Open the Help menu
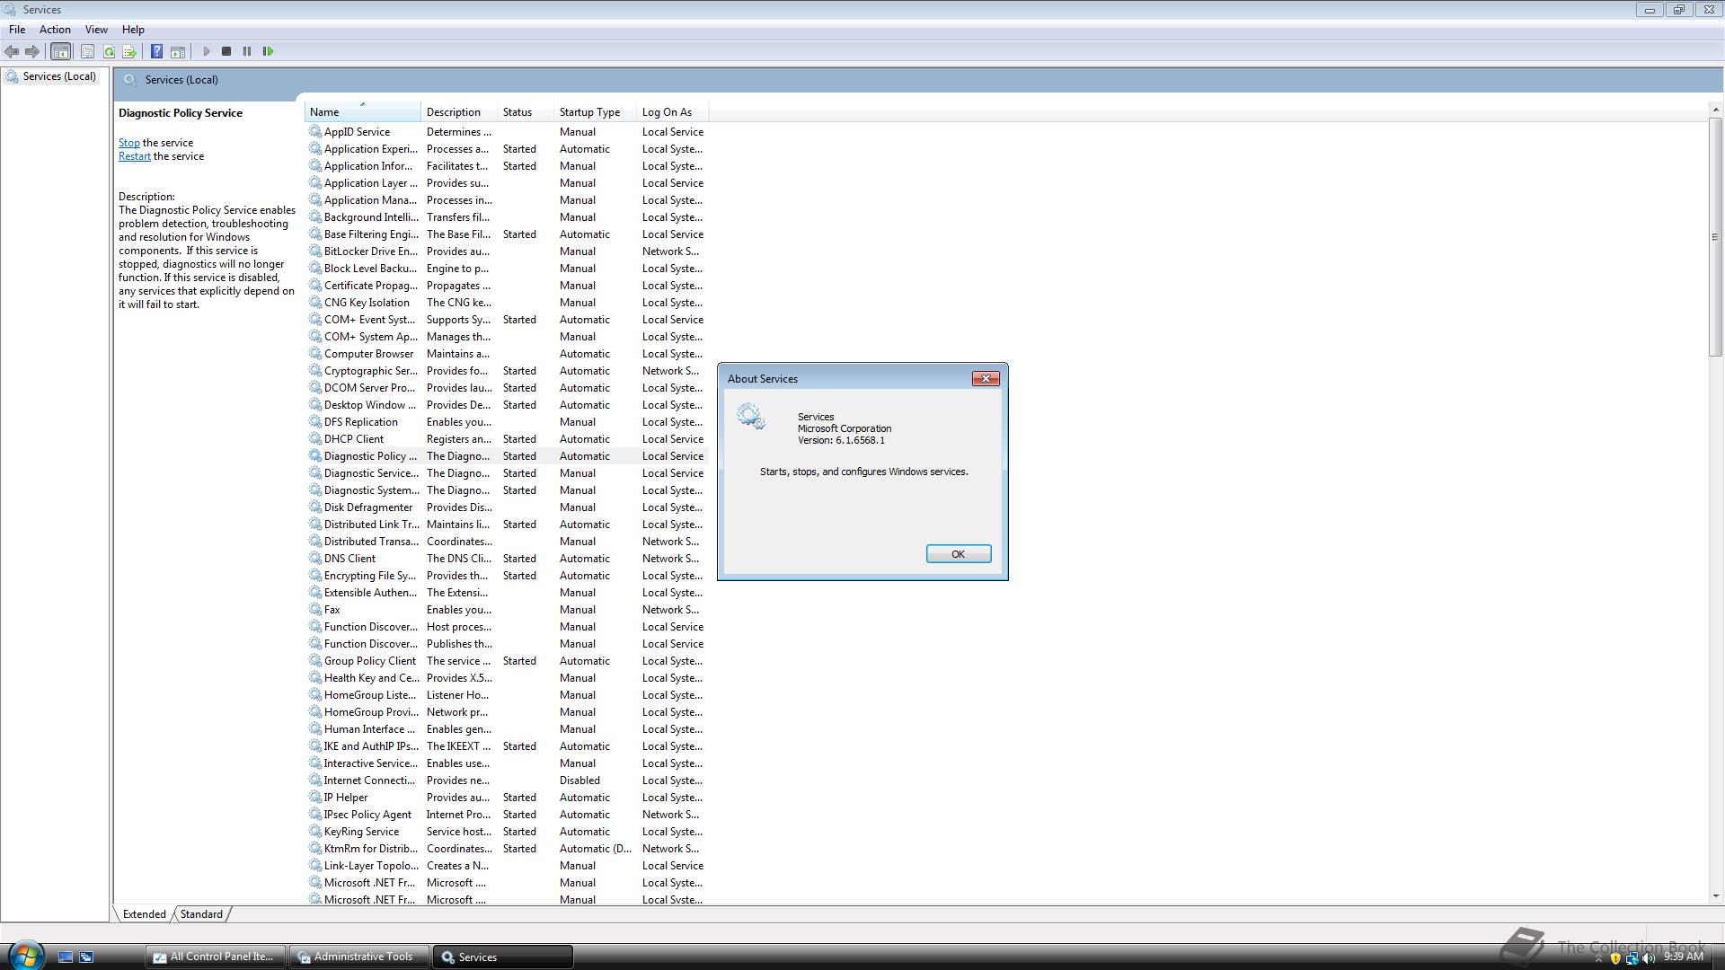This screenshot has width=1725, height=970. click(133, 30)
